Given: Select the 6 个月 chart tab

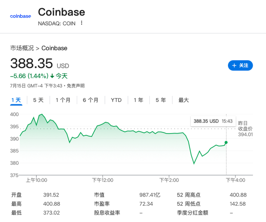Looking at the screenshot, I should point(90,100).
